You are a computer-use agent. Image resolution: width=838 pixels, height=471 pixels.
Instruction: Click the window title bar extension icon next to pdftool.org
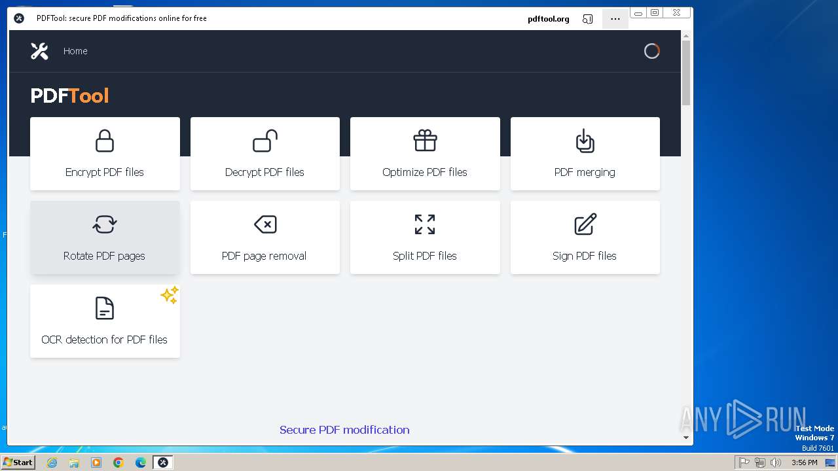tap(587, 19)
